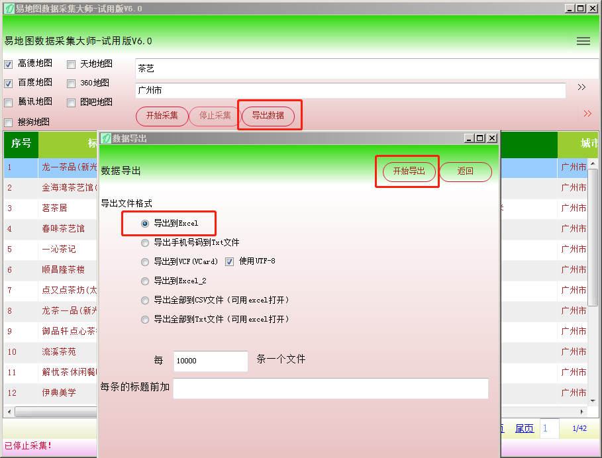Maximize the 数据导出 dialog
The image size is (602, 458).
(480, 138)
